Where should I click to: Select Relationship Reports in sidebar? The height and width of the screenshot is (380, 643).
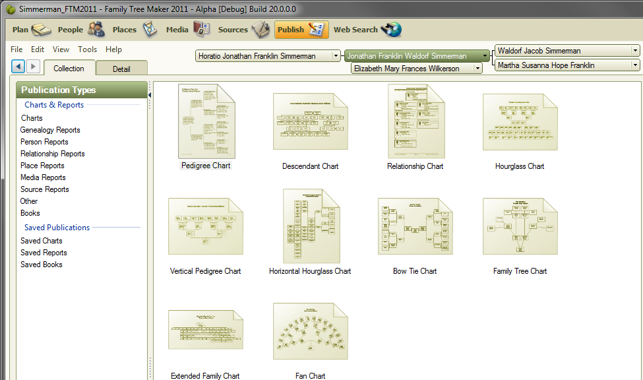tap(53, 154)
